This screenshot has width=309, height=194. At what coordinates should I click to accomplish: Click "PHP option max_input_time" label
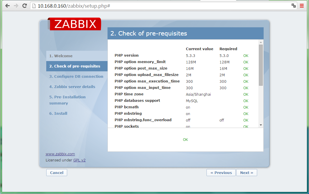point(143,88)
